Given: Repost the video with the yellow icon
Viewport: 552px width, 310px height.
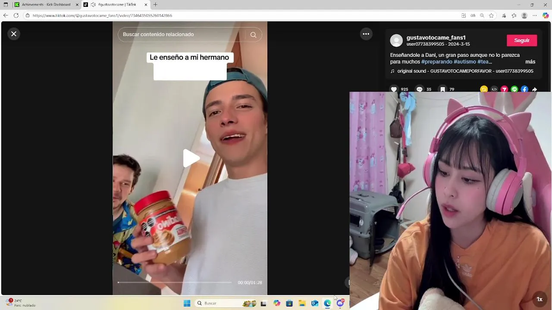Looking at the screenshot, I should click(x=484, y=89).
